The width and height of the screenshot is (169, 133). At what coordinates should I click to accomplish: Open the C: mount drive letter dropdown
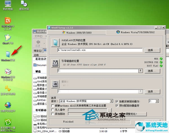tap(157, 101)
